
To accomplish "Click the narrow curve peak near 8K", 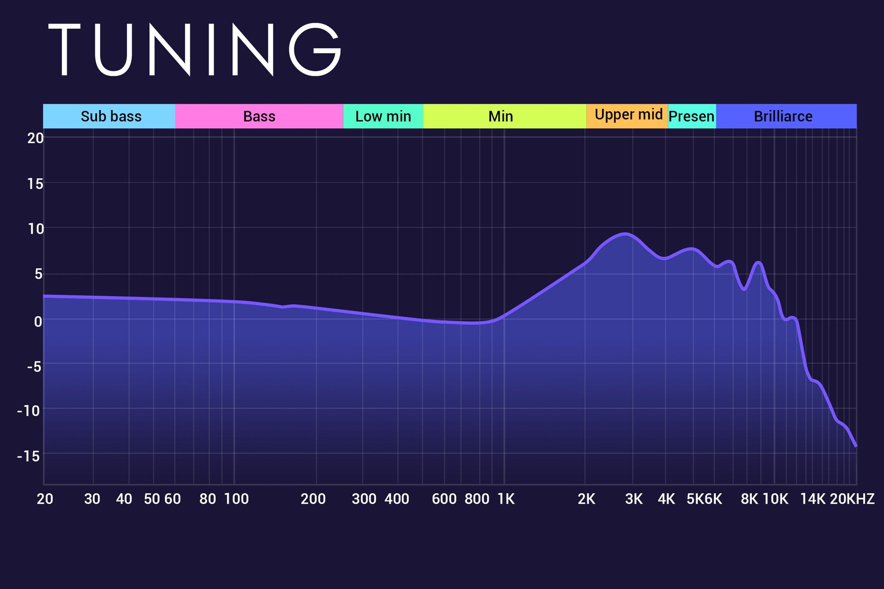I will (x=758, y=262).
